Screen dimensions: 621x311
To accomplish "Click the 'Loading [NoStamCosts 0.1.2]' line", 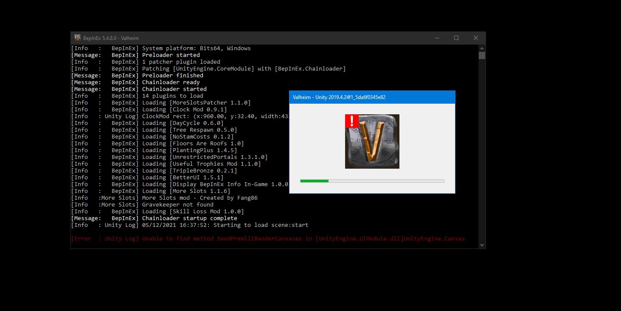I will pos(152,137).
